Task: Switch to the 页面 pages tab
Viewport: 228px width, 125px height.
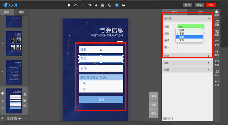Action: pos(7,12)
